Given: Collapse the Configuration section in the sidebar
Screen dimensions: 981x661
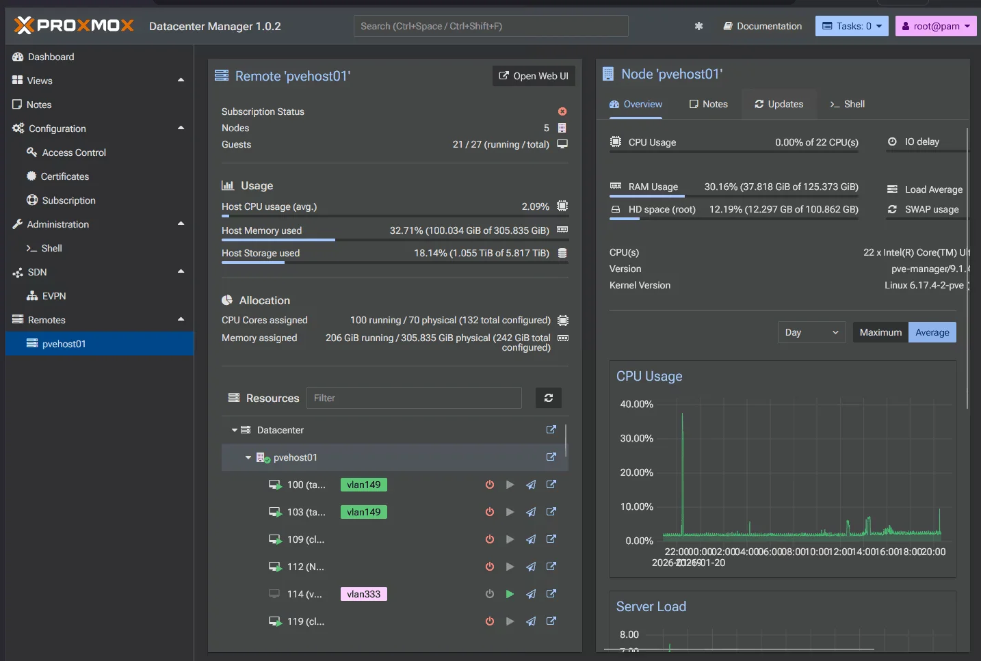Looking at the screenshot, I should pos(181,128).
